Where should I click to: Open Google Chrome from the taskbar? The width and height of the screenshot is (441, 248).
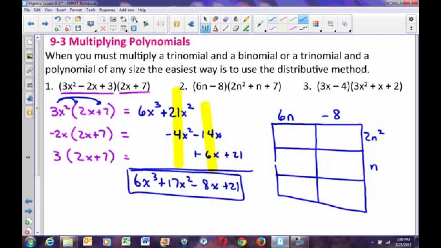[x=242, y=241]
